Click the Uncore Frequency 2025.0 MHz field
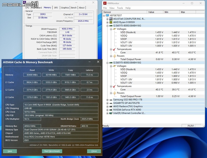 pos(83,21)
